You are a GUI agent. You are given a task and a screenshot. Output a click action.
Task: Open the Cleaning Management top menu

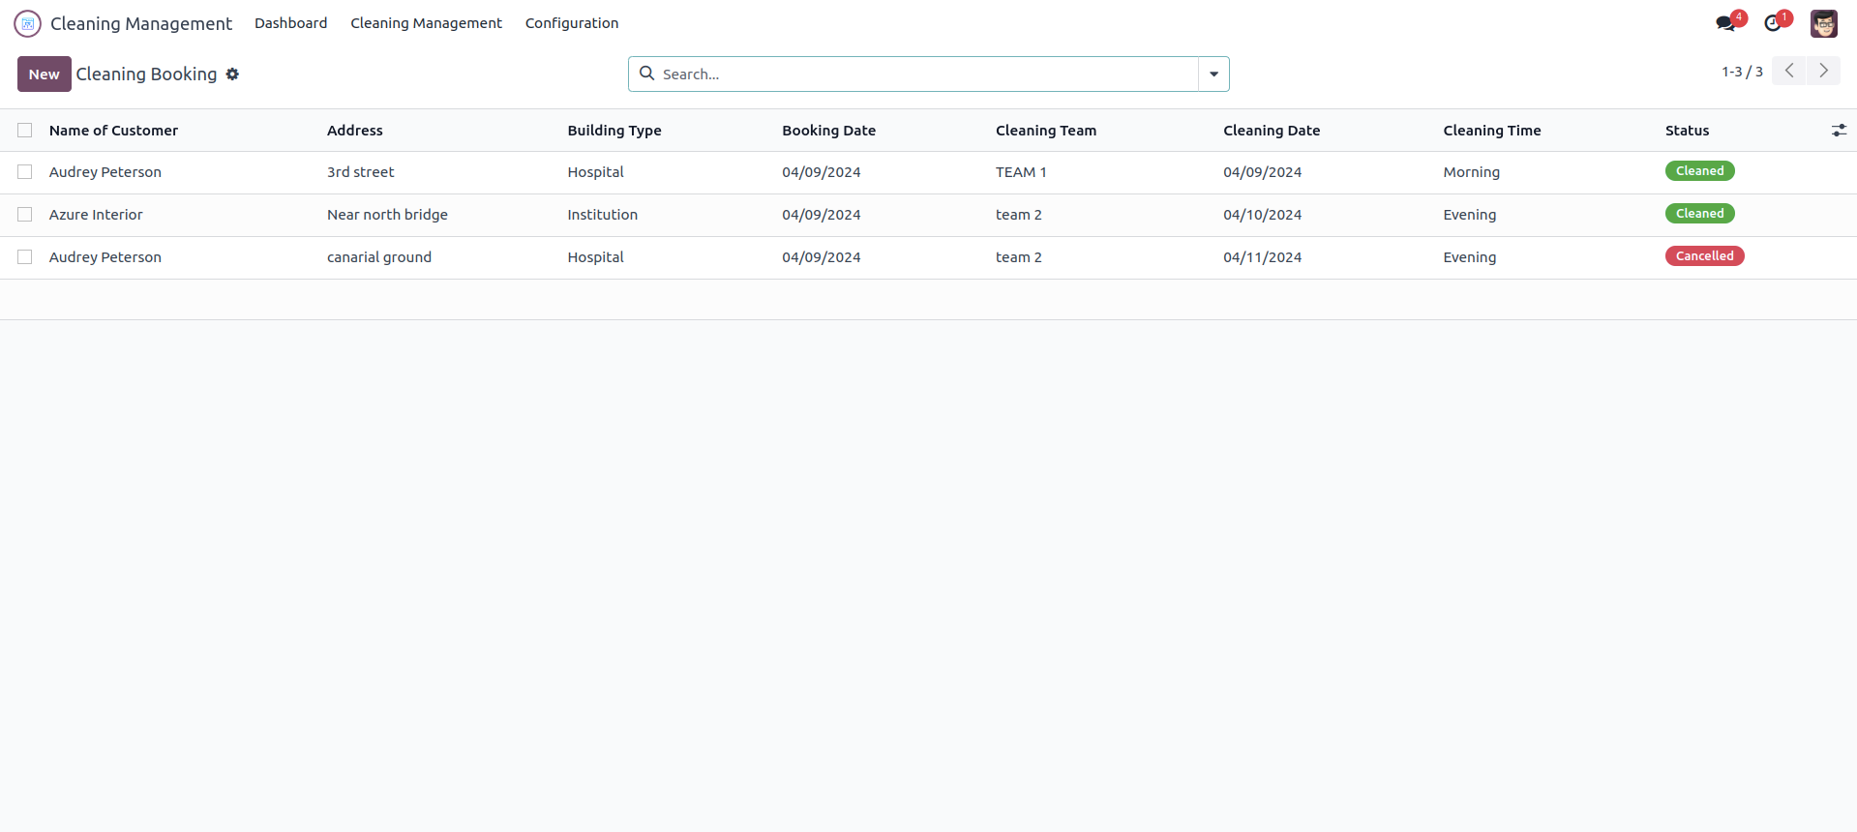[x=426, y=23]
